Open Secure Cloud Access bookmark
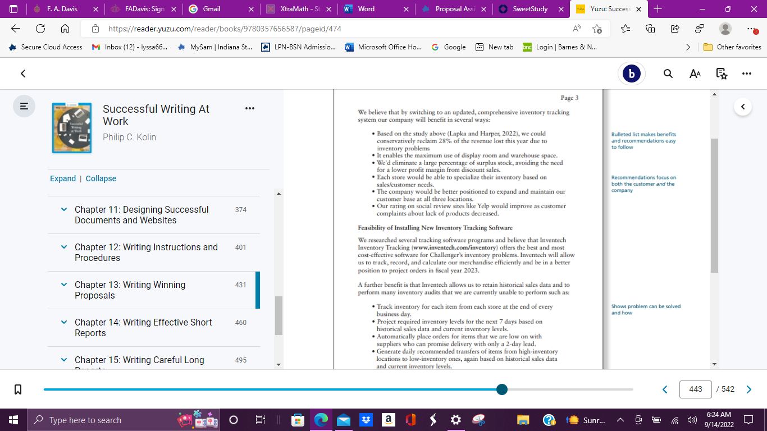The width and height of the screenshot is (767, 431). tap(46, 47)
